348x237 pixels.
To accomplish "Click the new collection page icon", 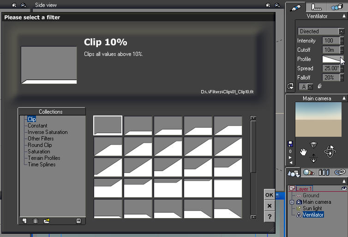I will 24,221.
